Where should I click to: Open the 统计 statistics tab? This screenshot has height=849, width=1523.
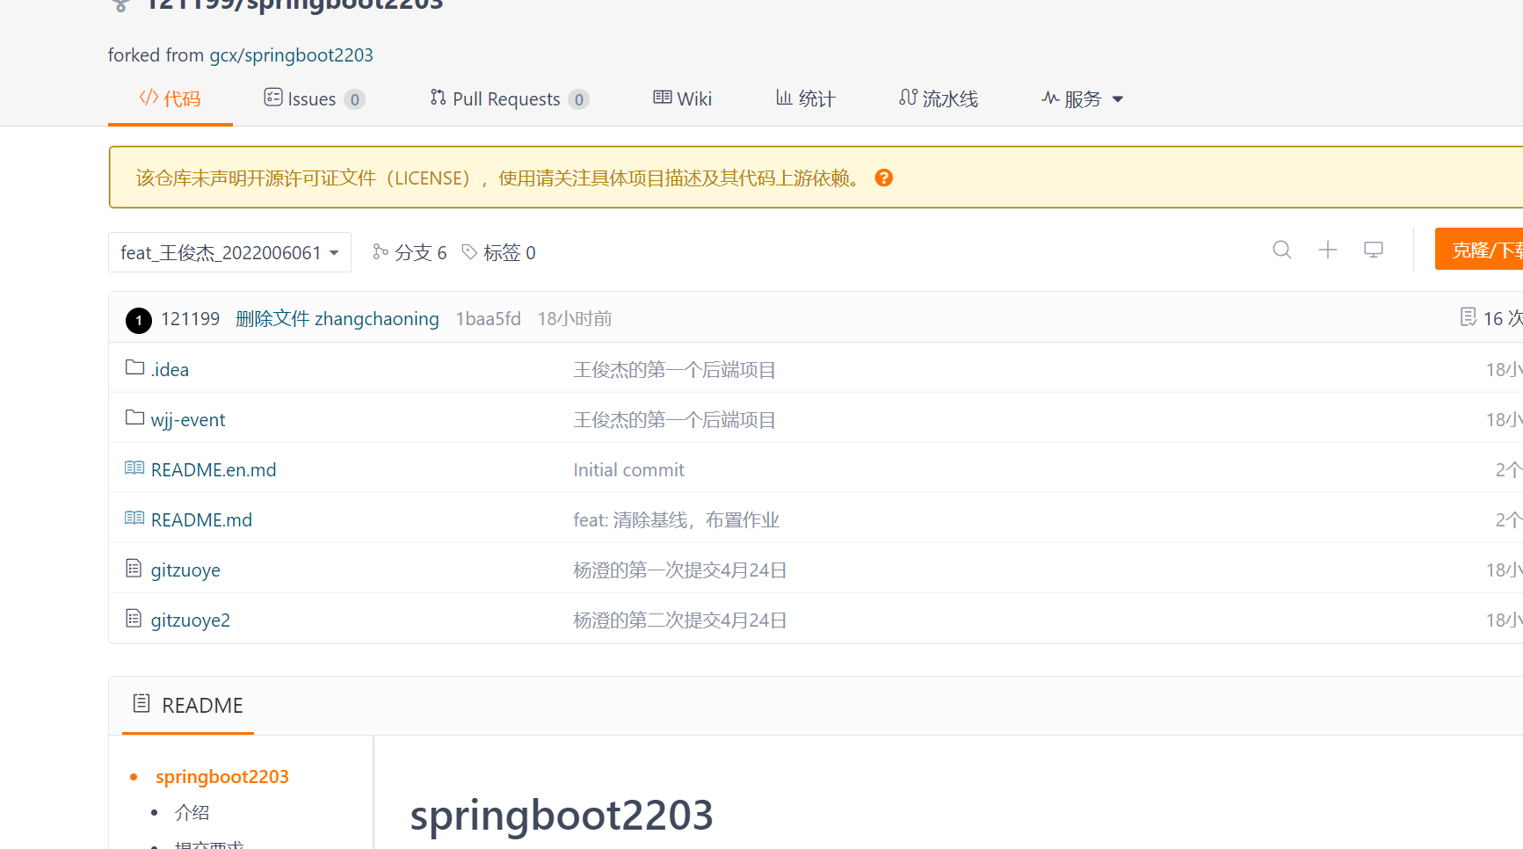(805, 98)
